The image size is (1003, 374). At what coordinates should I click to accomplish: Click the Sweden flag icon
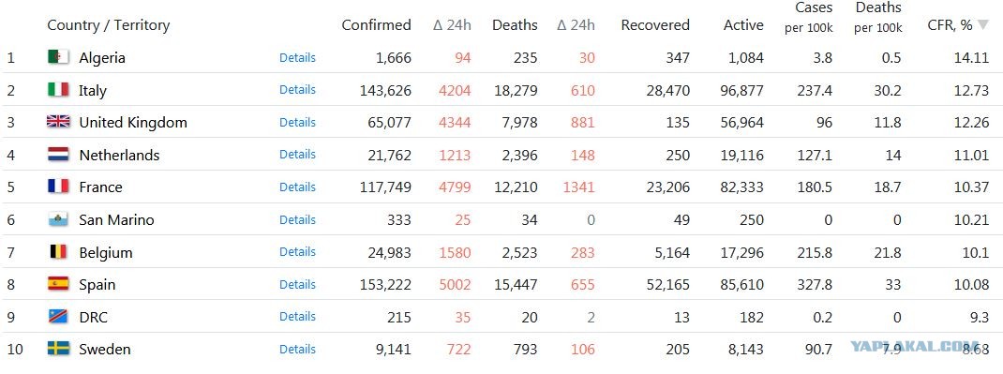tap(58, 349)
